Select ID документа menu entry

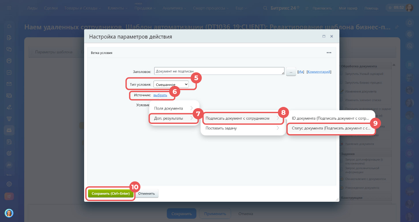point(331,118)
